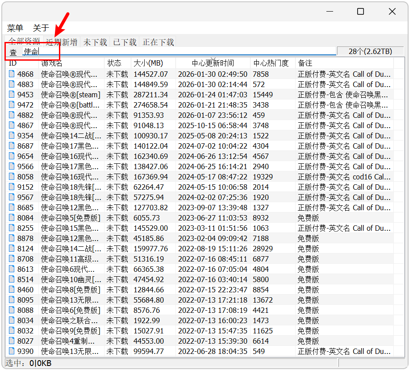This screenshot has width=409, height=370.
Task: Click the popularity value 19329
Action: point(263,177)
